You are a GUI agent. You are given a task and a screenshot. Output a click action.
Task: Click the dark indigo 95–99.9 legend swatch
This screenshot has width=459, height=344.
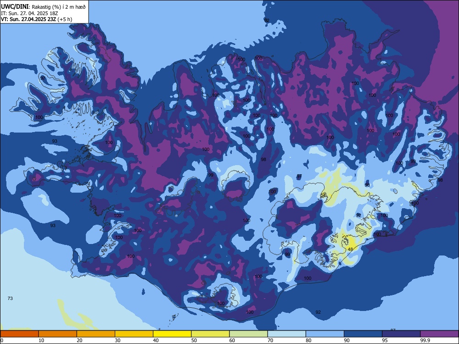click(401, 334)
